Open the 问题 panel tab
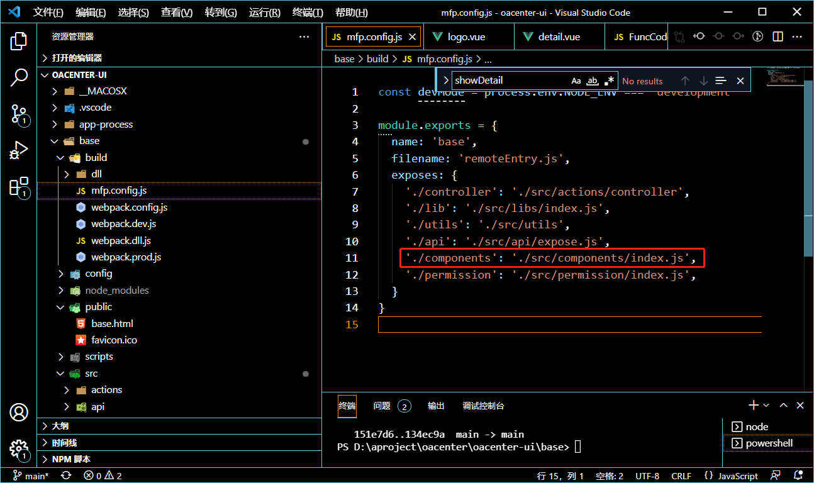This screenshot has width=814, height=483. (x=382, y=406)
